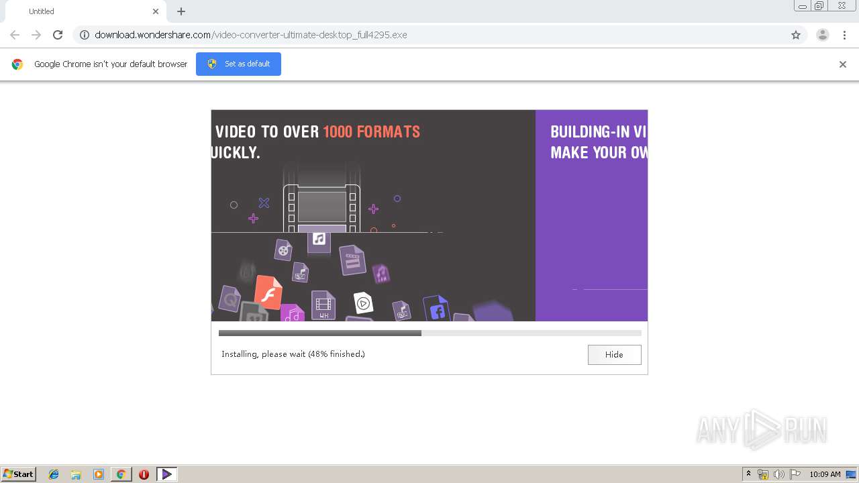Open the Chrome profile avatar icon

[x=822, y=35]
